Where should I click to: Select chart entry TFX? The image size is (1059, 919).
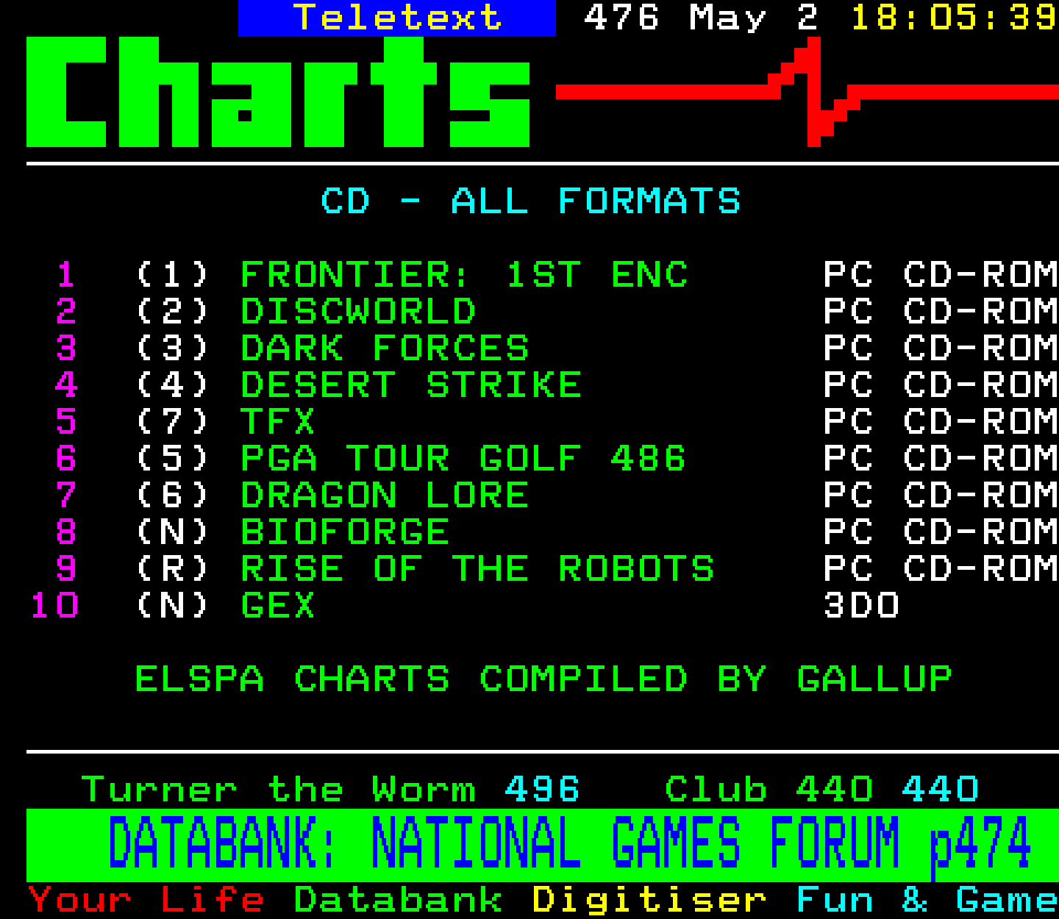(278, 422)
